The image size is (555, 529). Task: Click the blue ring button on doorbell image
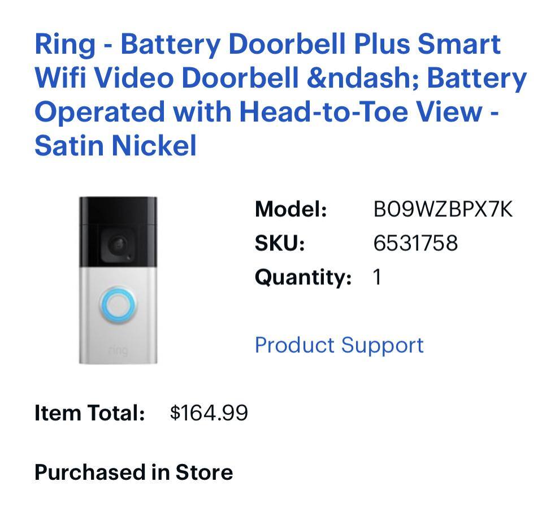[118, 305]
